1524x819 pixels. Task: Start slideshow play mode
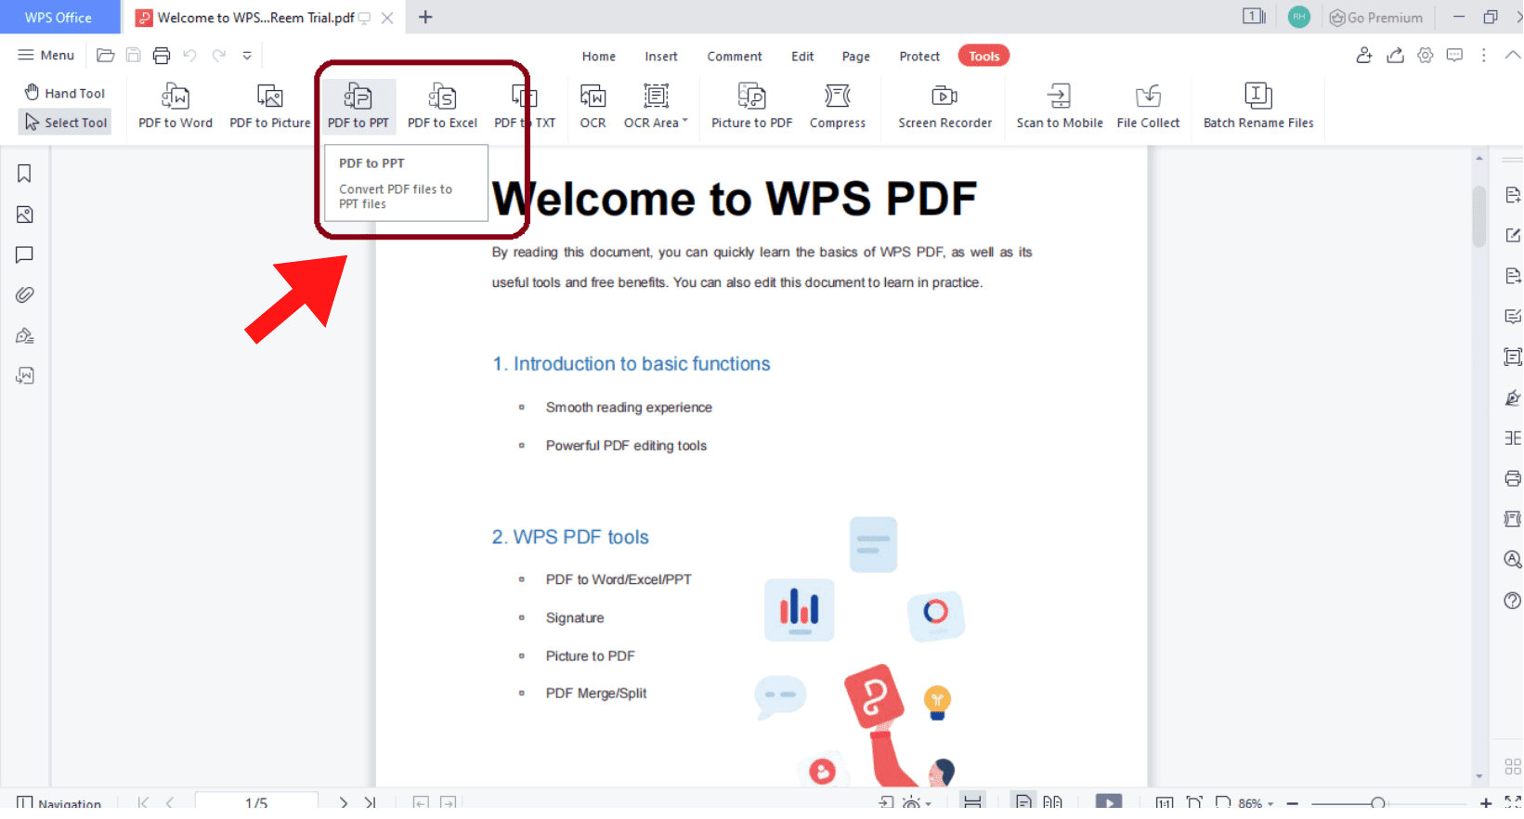tap(1109, 802)
